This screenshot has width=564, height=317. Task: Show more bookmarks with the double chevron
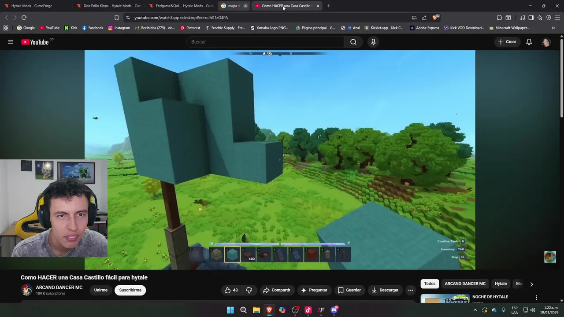553,28
